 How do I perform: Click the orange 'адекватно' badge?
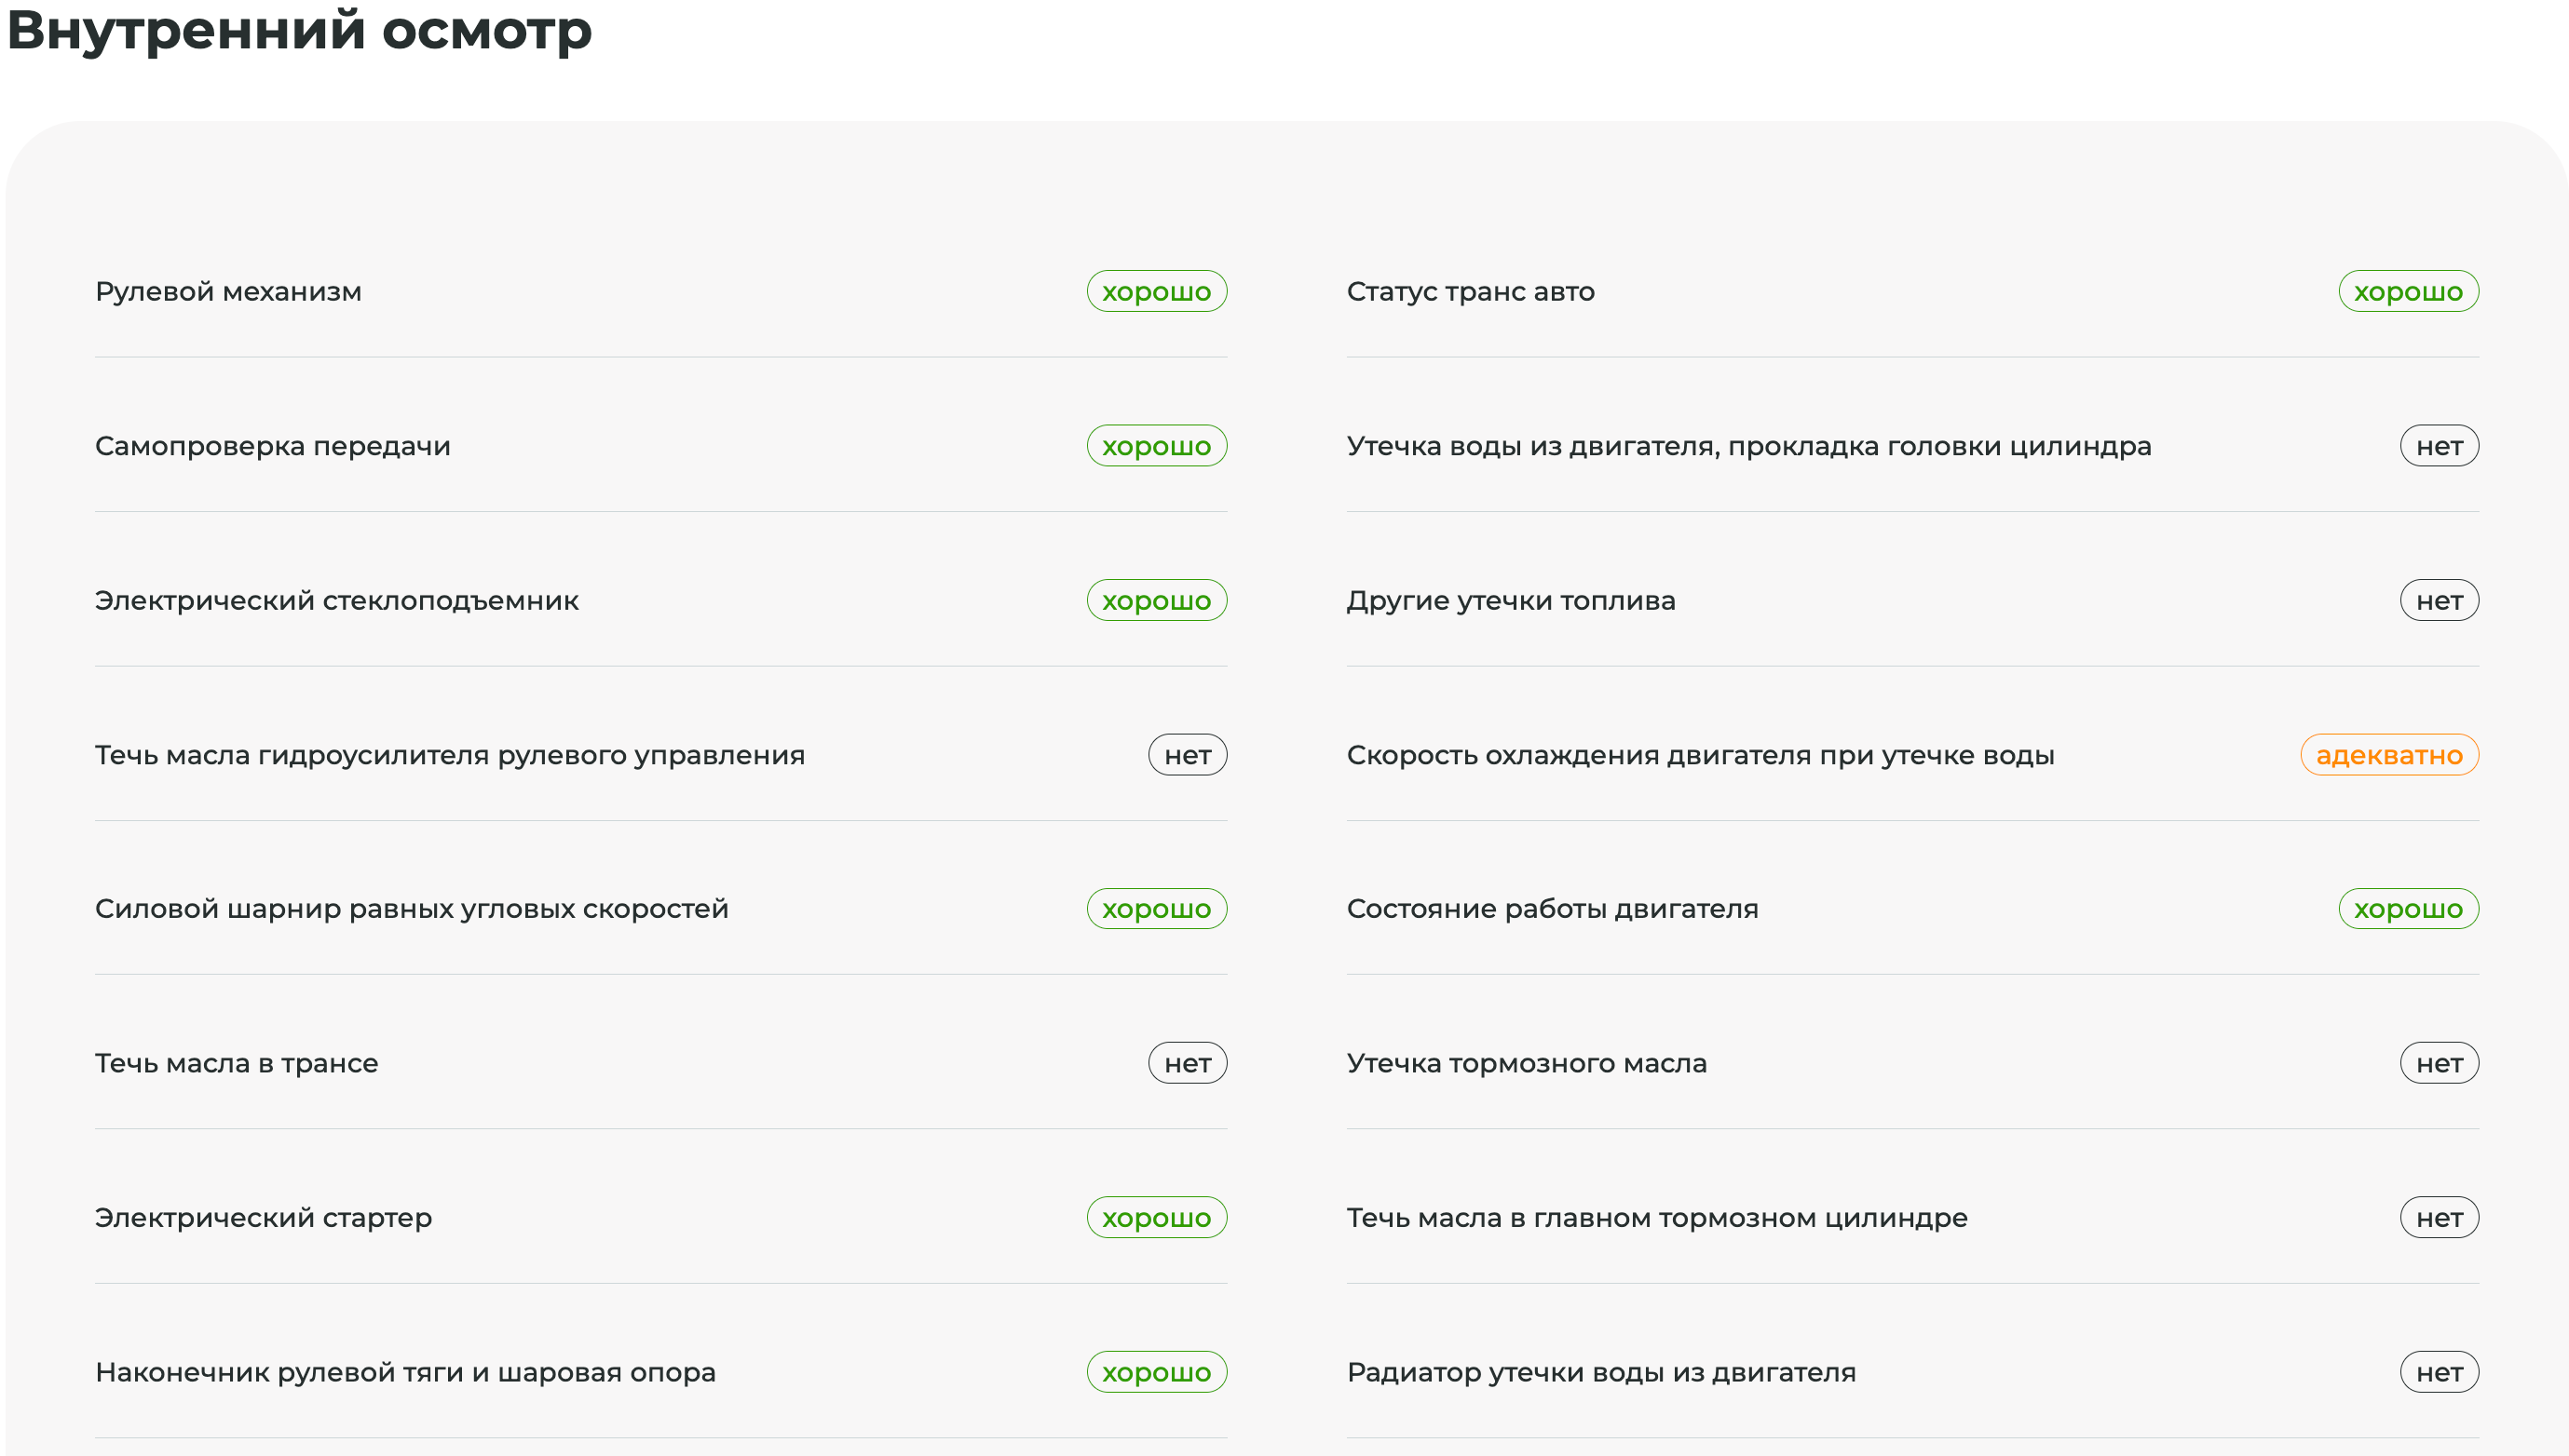pos(2388,755)
